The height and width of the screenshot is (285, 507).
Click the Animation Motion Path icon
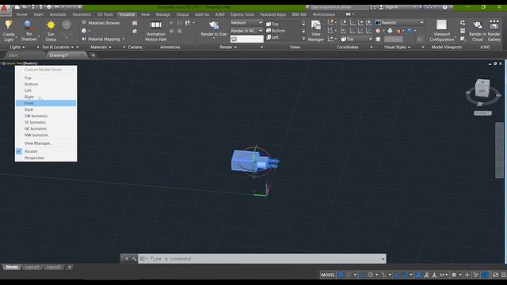tap(156, 25)
